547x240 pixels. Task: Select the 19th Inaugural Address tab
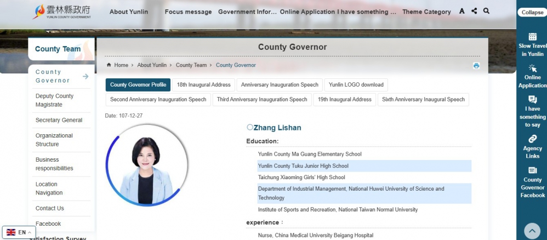point(345,99)
